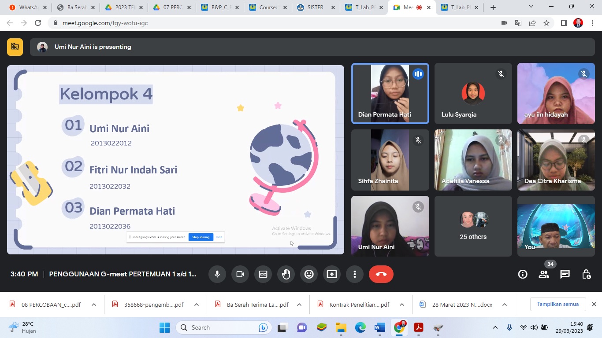
Task: Open the three-dot more options menu
Action: pos(355,274)
